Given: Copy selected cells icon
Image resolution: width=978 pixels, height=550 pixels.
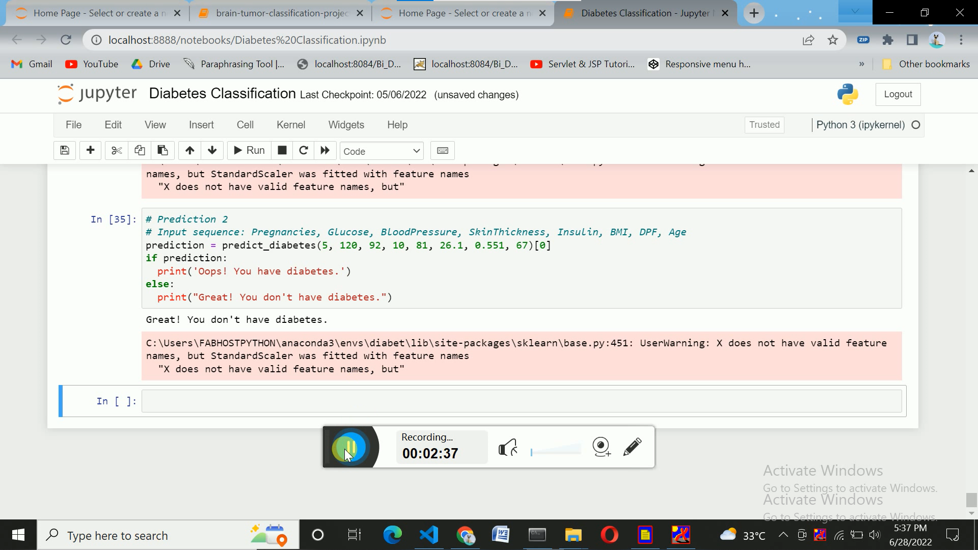Looking at the screenshot, I should pos(140,151).
